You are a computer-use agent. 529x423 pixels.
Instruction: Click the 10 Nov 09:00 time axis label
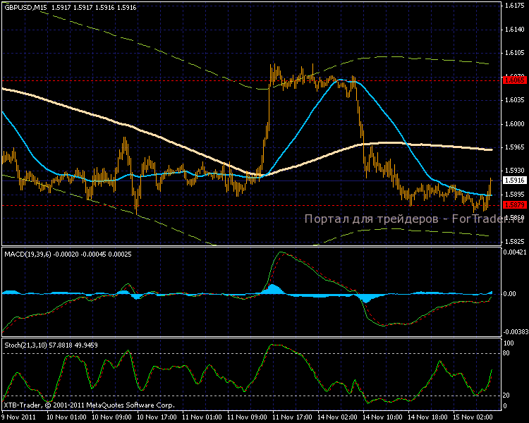click(x=112, y=417)
